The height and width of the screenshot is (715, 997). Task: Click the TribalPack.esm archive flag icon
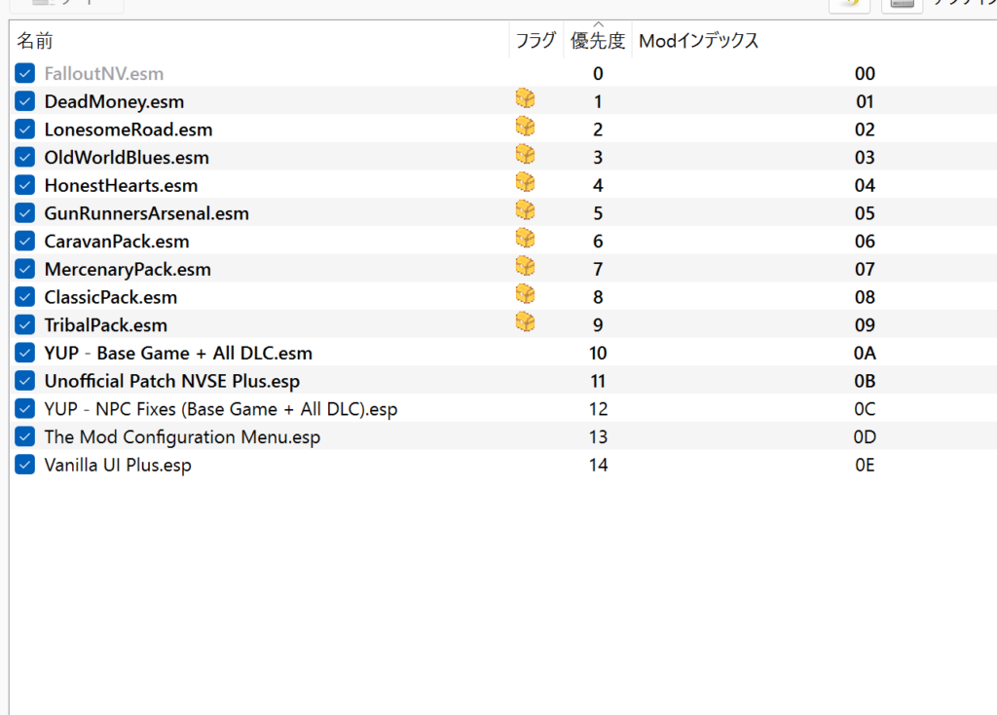pyautogui.click(x=526, y=322)
